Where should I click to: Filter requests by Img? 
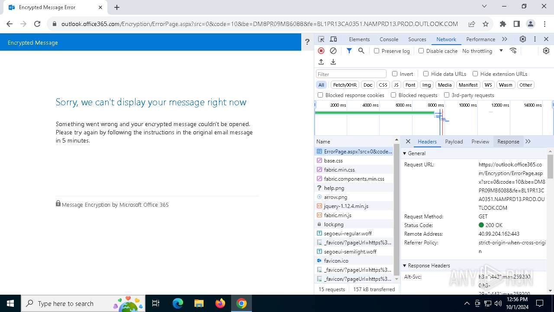[427, 85]
